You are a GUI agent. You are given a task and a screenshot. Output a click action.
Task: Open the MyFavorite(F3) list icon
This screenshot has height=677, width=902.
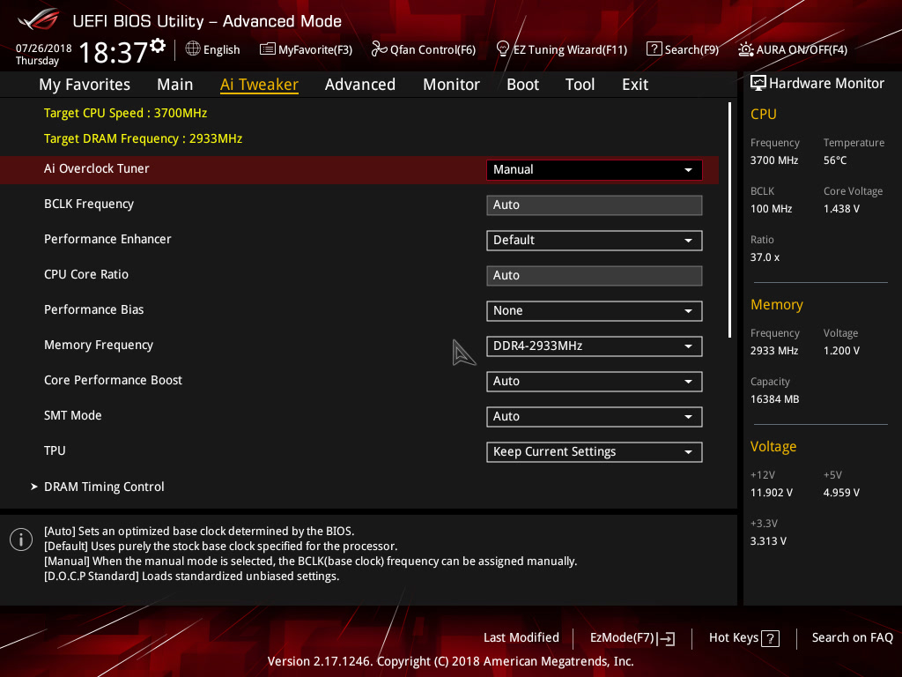coord(267,49)
